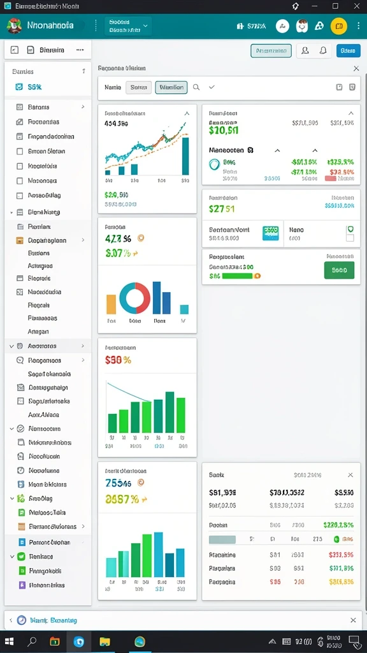This screenshot has width=367, height=653.
Task: Toggle the check-circle on the 'Nomootone' row
Action: click(x=20, y=429)
